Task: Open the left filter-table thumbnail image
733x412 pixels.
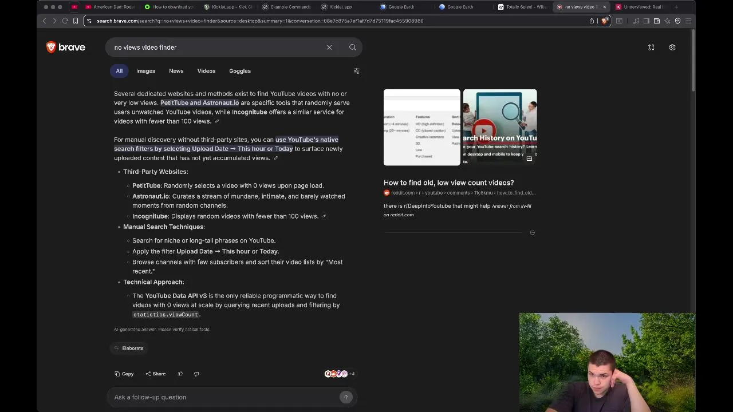Action: pos(421,127)
